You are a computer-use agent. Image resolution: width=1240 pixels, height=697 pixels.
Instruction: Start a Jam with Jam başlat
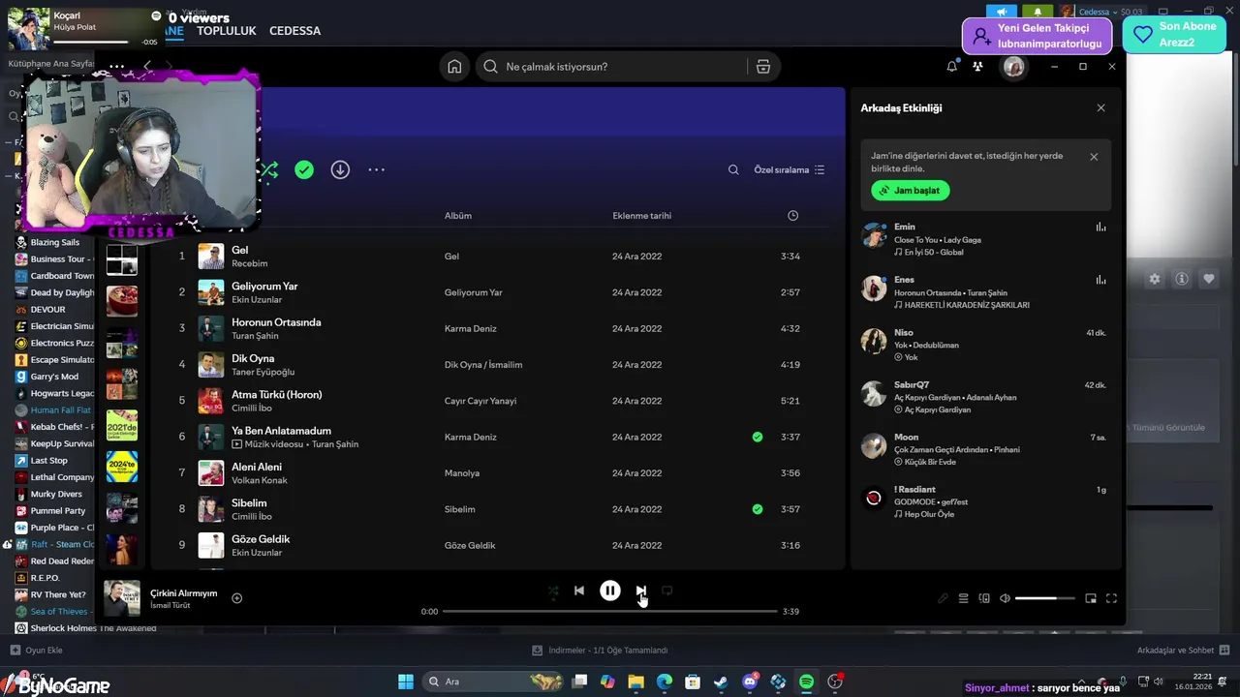[x=911, y=191]
